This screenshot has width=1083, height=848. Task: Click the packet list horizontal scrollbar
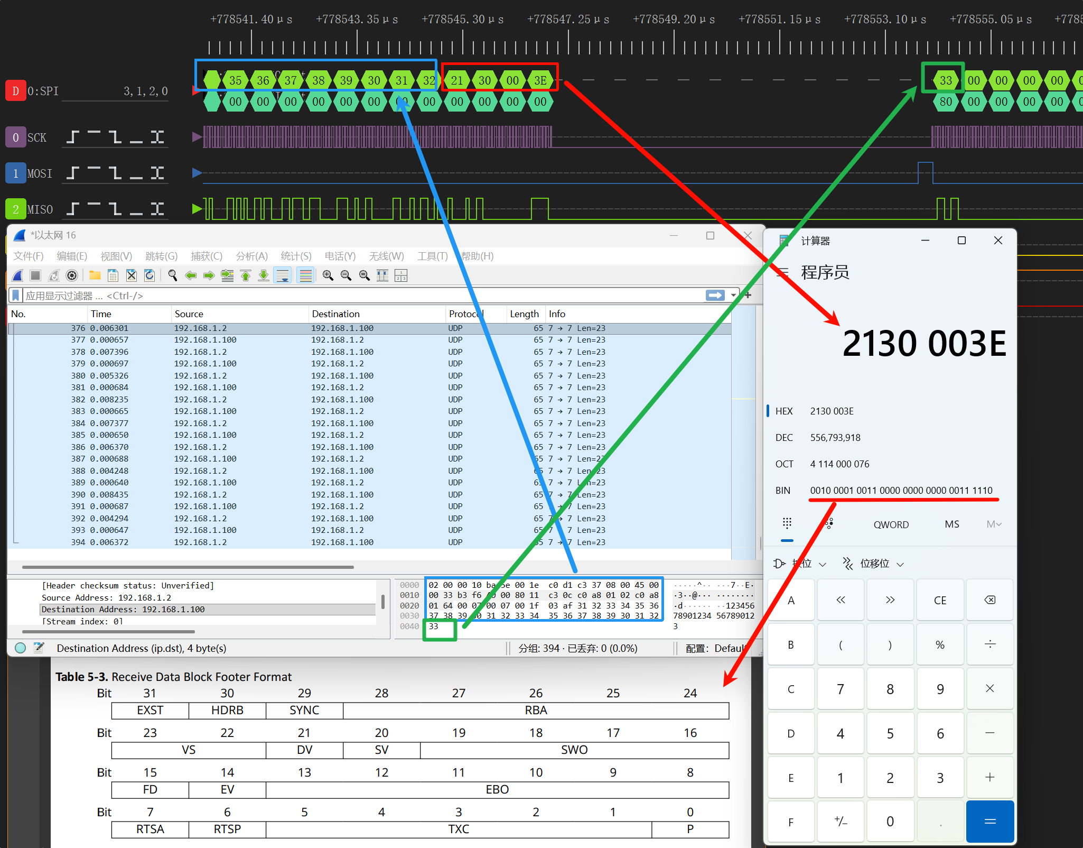188,567
